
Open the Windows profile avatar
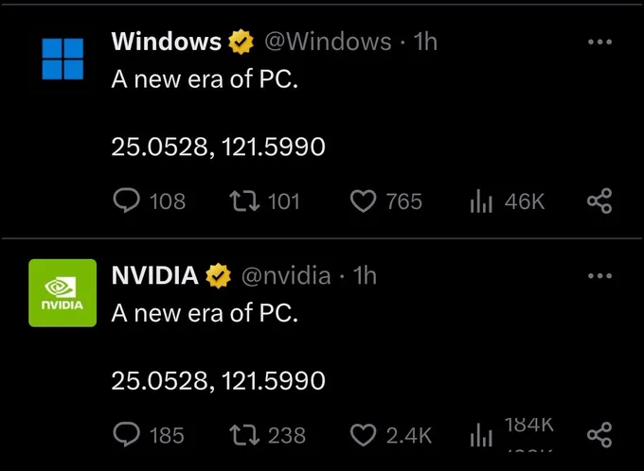click(x=63, y=59)
